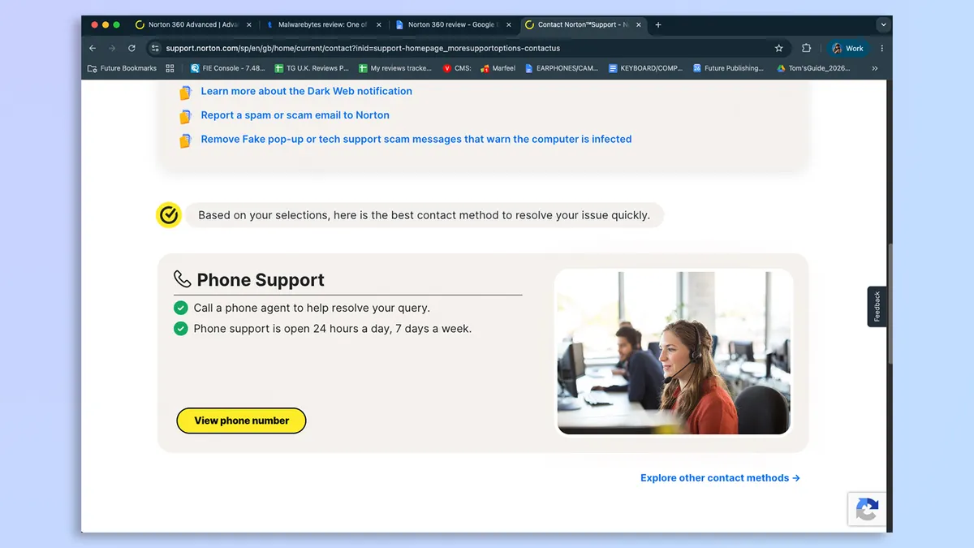
Task: Click the page vertical scrollbar thumb
Action: tap(890, 304)
